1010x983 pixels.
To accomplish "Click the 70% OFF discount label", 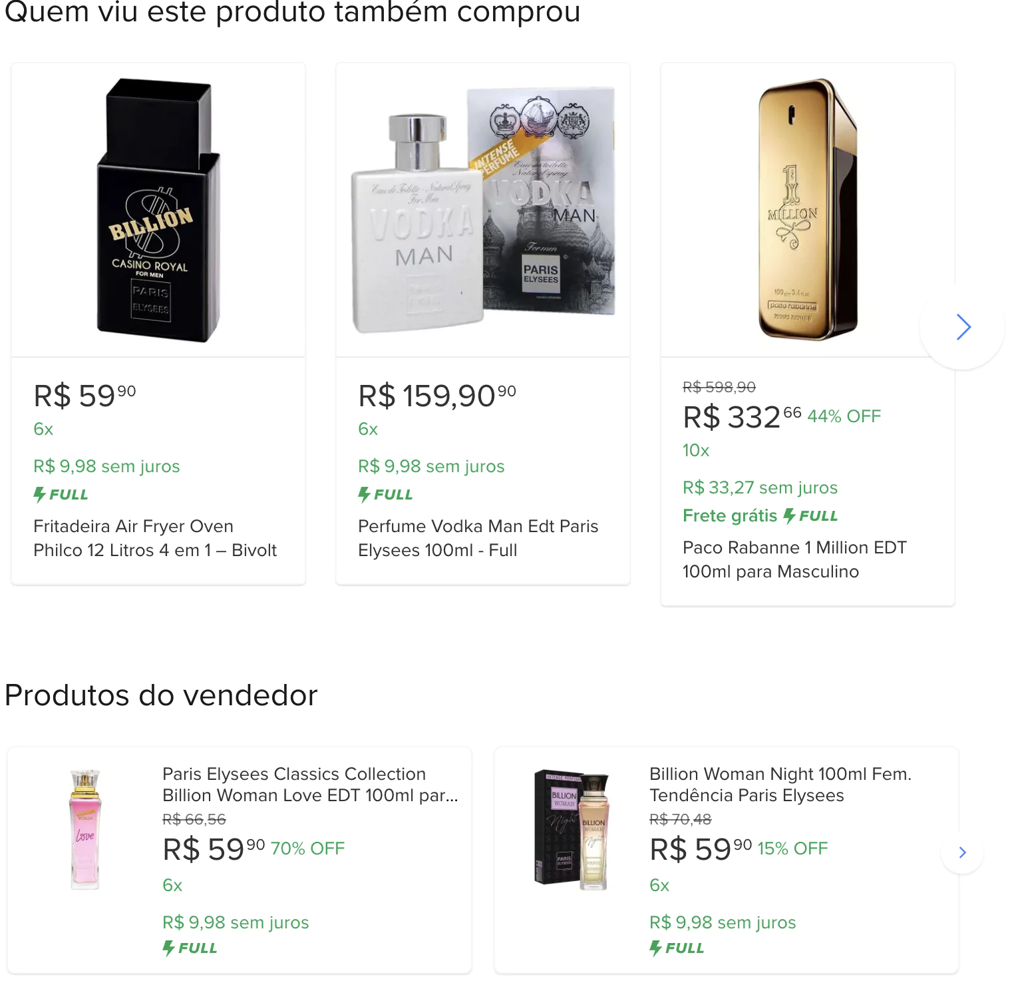I will 307,848.
